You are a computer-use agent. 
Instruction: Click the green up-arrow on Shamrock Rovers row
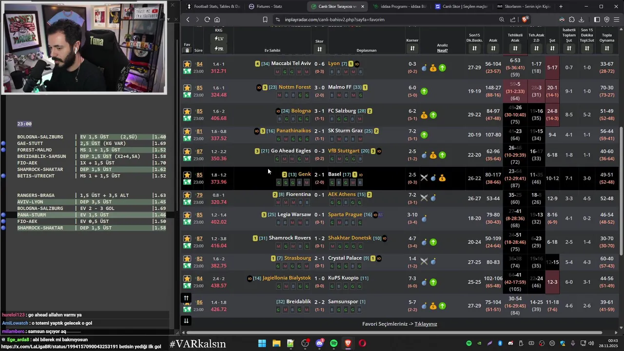pyautogui.click(x=433, y=242)
